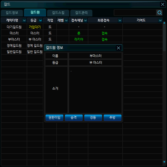Viewport: 167px width, 167px height.
Task: Click scrollbar down arrow at bottom
Action: click(x=164, y=162)
